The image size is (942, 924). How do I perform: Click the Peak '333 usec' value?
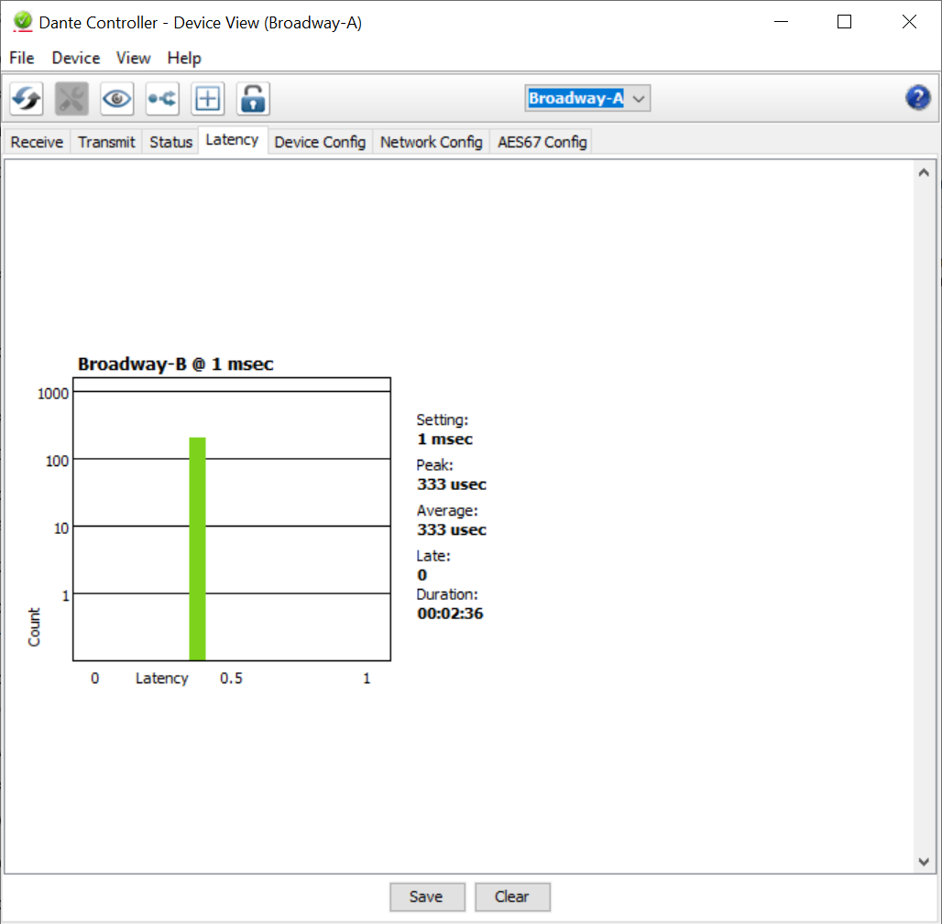[451, 484]
